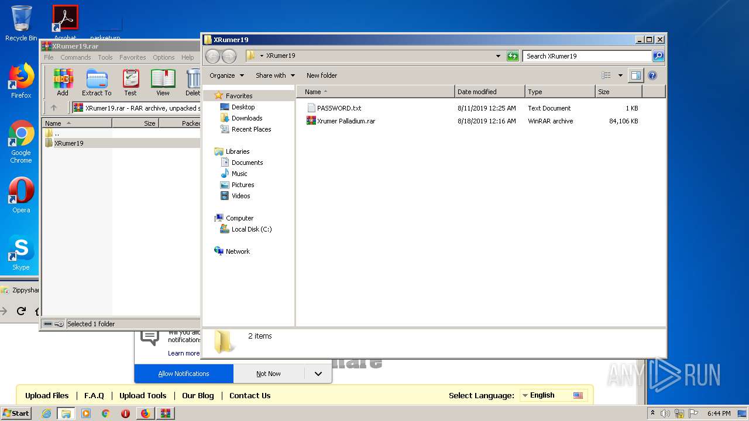Open Google Chrome desktop shortcut

[x=21, y=142]
